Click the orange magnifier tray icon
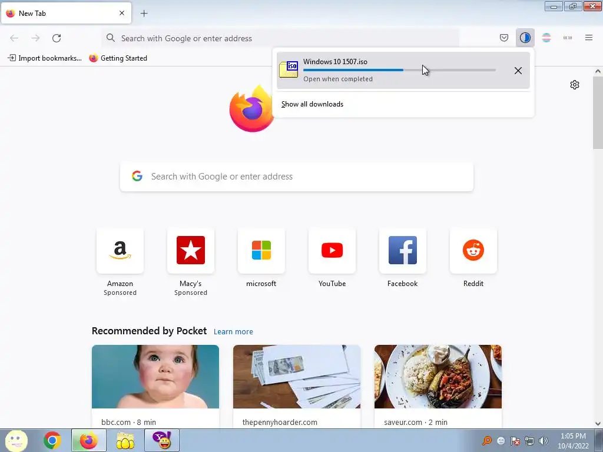 pos(487,441)
